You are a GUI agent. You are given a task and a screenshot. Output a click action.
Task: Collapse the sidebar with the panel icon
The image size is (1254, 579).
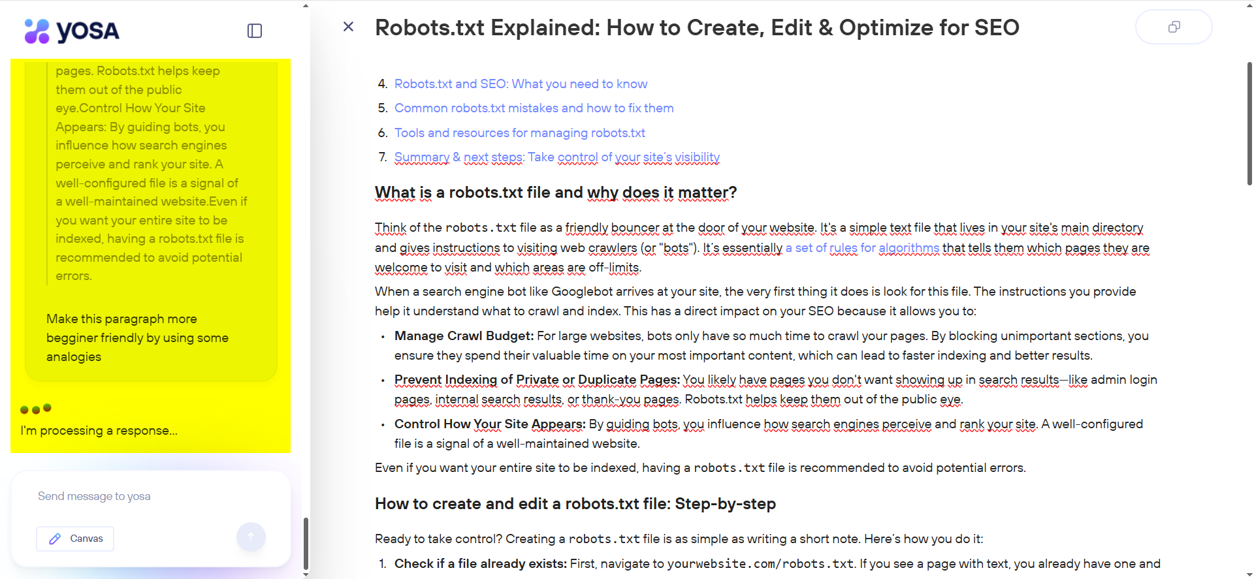(255, 31)
